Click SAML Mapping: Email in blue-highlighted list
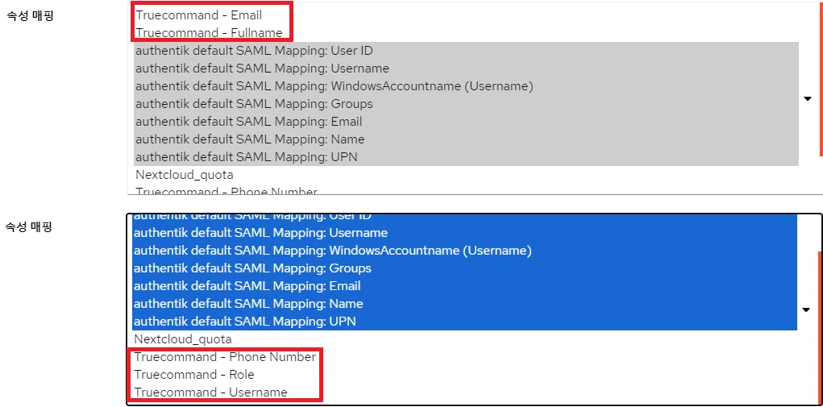Image resolution: width=823 pixels, height=407 pixels. click(464, 286)
